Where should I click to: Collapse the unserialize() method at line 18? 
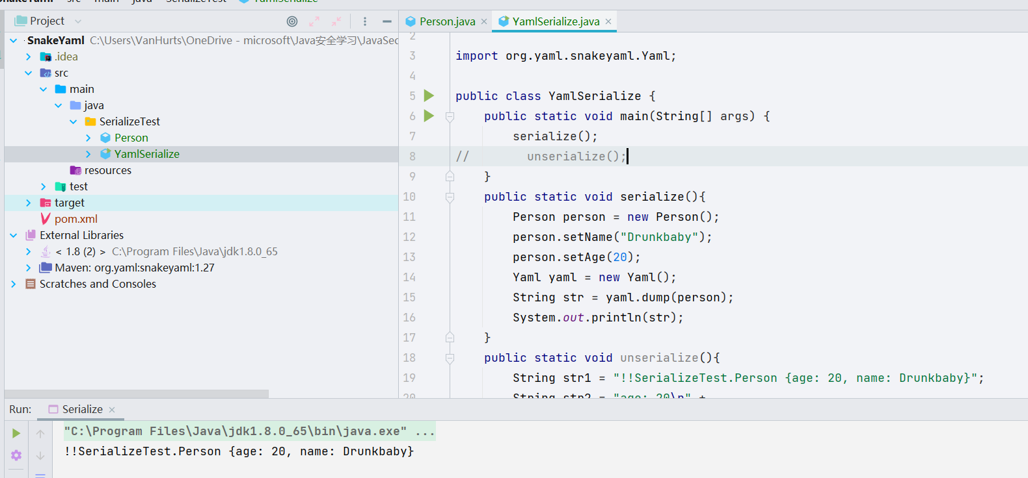[x=450, y=358]
